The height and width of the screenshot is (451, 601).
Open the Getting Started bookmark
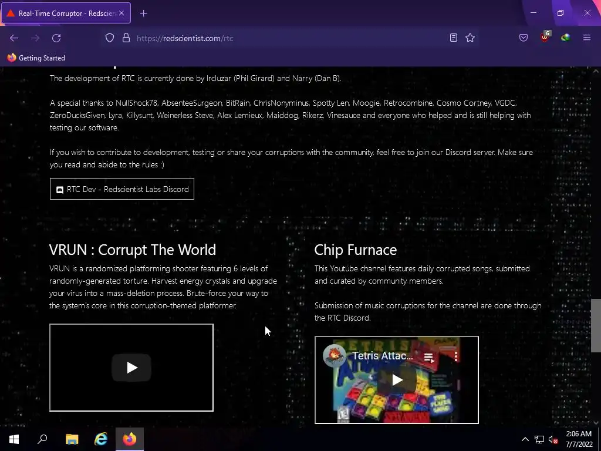coord(36,58)
